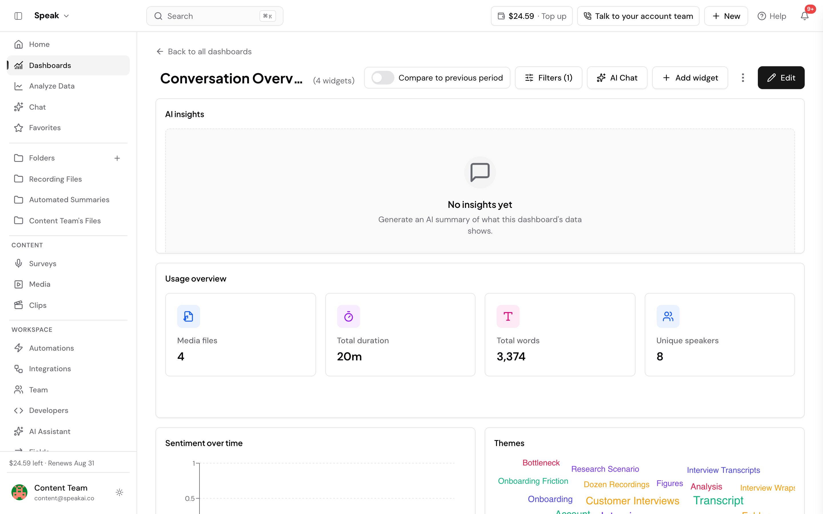Click the Search input field
This screenshot has width=823, height=514.
click(x=215, y=16)
